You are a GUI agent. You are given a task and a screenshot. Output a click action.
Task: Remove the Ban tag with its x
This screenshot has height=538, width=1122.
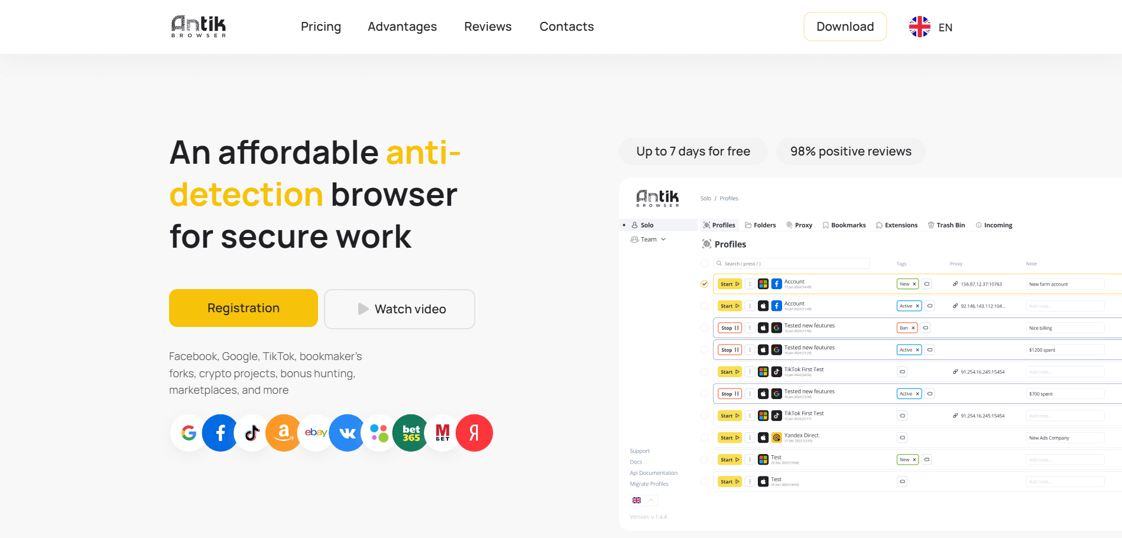[x=913, y=328]
